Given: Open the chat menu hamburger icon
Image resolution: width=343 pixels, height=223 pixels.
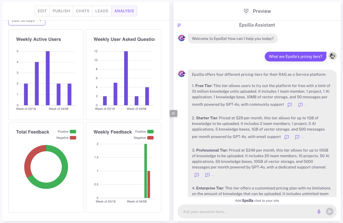Looking at the screenshot, I should [x=179, y=25].
